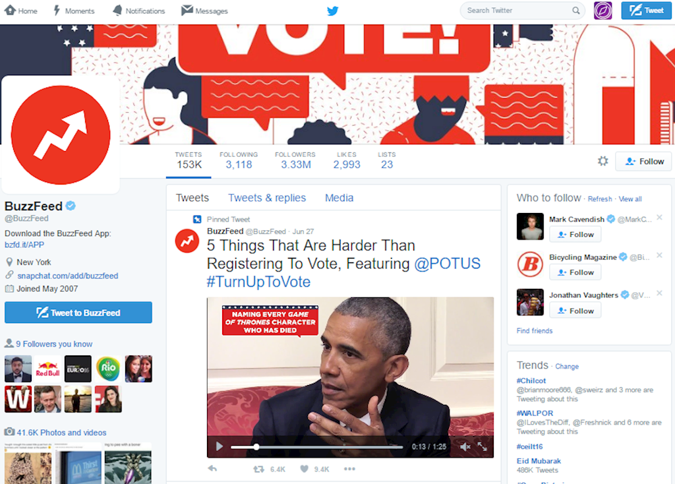This screenshot has height=484, width=675.
Task: Open the #TurnUpToVote hashtag link
Action: point(258,282)
